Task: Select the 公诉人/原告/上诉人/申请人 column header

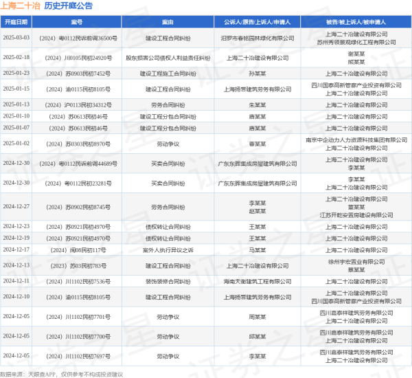Action: (x=257, y=22)
